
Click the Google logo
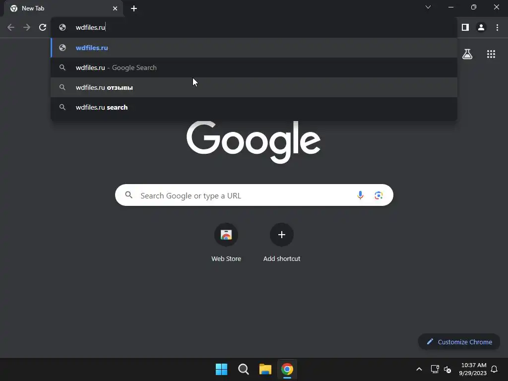[254, 142]
